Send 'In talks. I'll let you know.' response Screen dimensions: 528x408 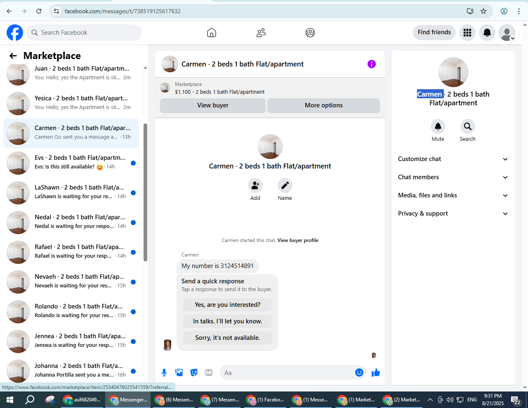pos(228,321)
